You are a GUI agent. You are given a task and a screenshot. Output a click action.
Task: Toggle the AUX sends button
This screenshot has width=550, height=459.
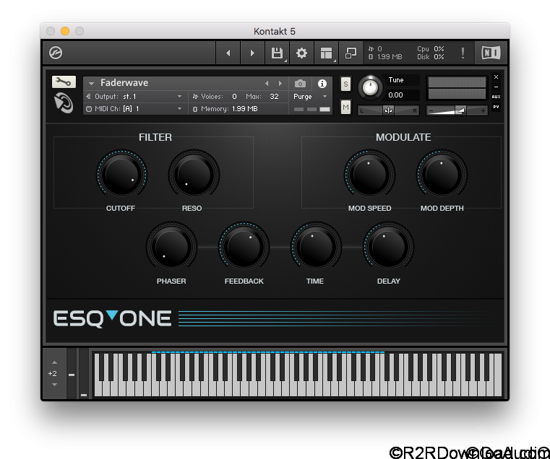(496, 96)
